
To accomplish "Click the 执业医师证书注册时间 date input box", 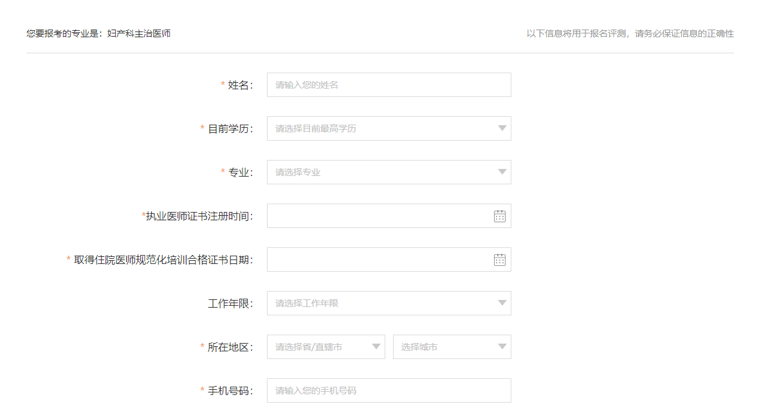I will click(x=376, y=216).
